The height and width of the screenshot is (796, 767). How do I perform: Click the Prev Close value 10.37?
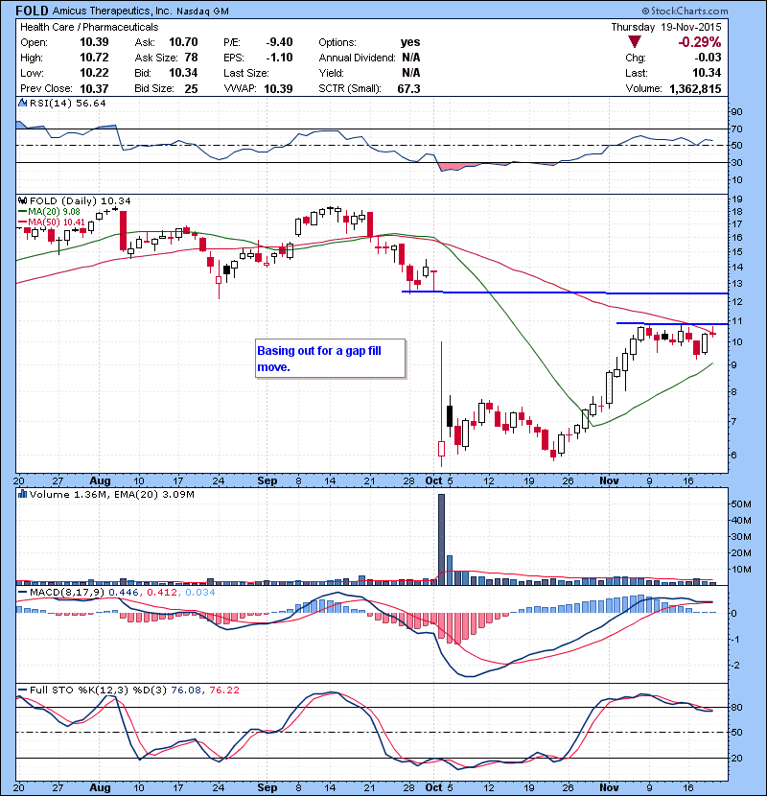(94, 88)
